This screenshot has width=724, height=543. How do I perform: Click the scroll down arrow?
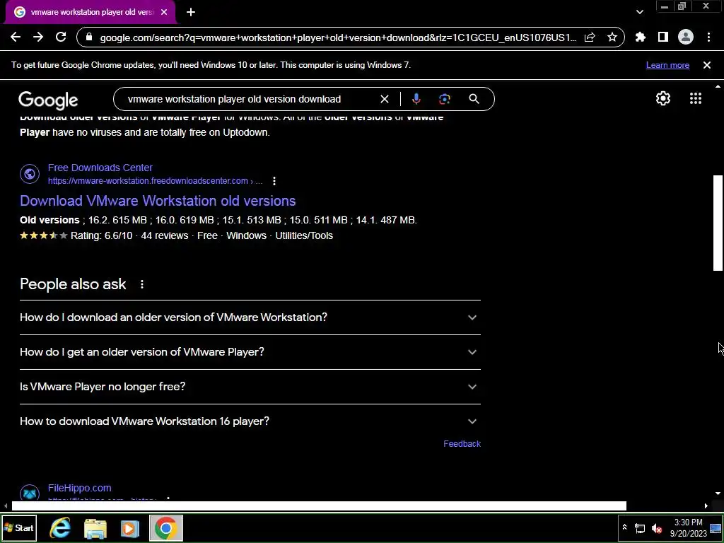pos(718,494)
